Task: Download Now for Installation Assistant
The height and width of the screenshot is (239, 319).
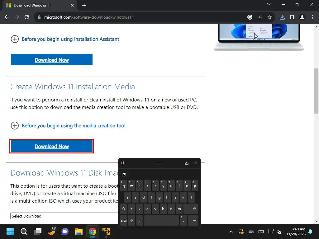Action: pyautogui.click(x=52, y=60)
